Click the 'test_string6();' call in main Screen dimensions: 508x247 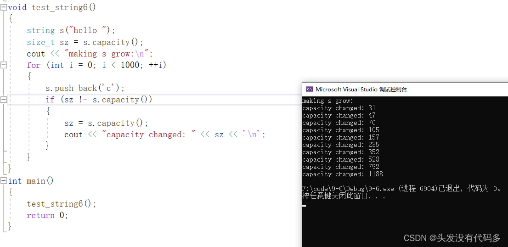62,204
